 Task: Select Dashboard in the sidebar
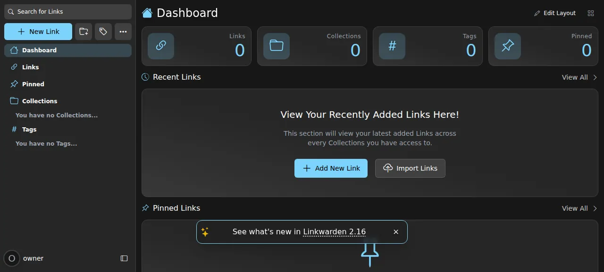point(68,50)
